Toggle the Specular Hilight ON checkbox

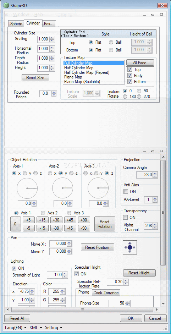76,274
